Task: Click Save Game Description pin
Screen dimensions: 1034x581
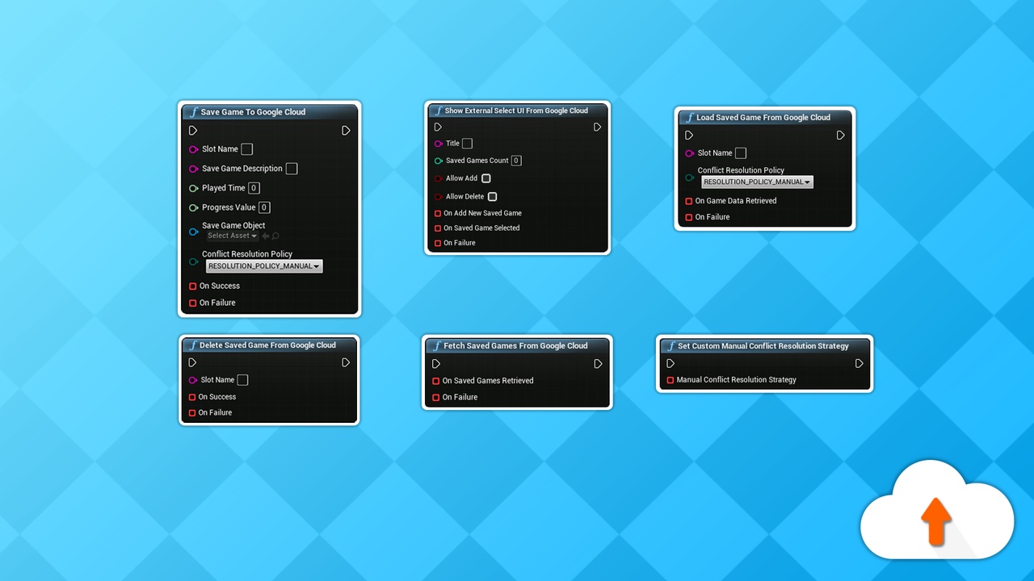Action: pyautogui.click(x=194, y=169)
